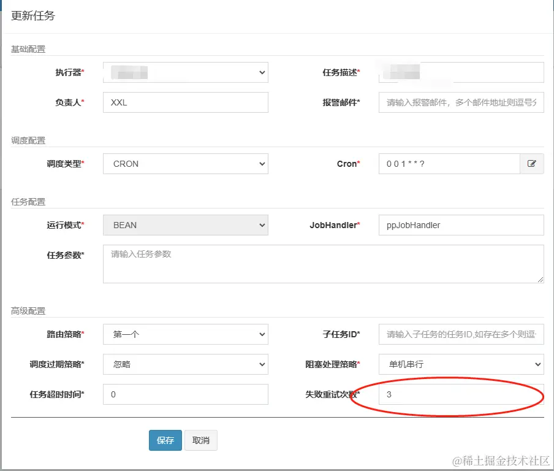Focus the JobHandler field with ppJobHandler
Viewport: 554px width, 471px height.
coord(461,225)
